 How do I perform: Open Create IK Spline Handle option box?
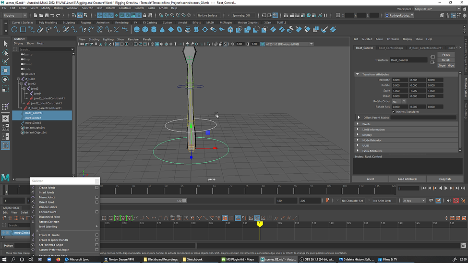(x=96, y=240)
